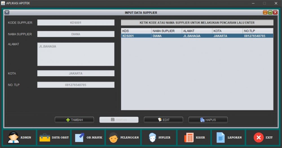The image size is (282, 148).
Task: Open DATA OBAT toolbox icon
Action: click(45, 137)
